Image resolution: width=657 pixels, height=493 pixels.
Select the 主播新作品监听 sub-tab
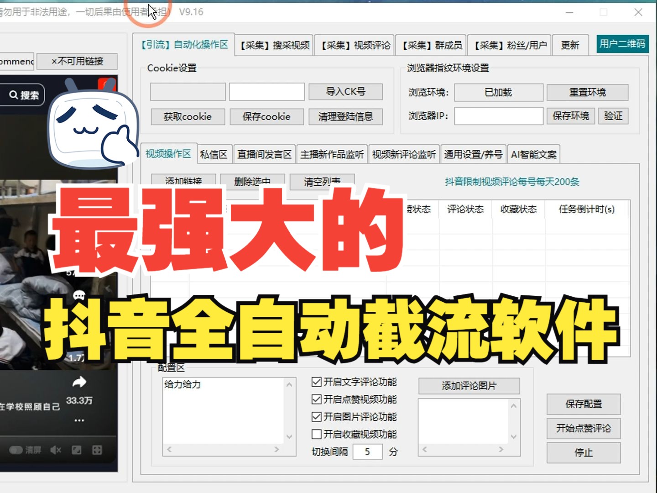332,154
